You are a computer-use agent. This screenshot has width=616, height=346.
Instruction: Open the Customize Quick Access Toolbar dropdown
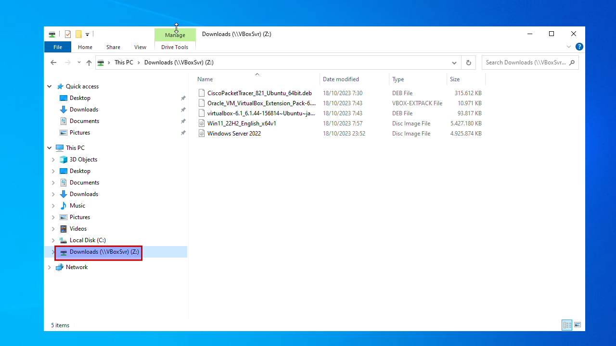click(87, 34)
